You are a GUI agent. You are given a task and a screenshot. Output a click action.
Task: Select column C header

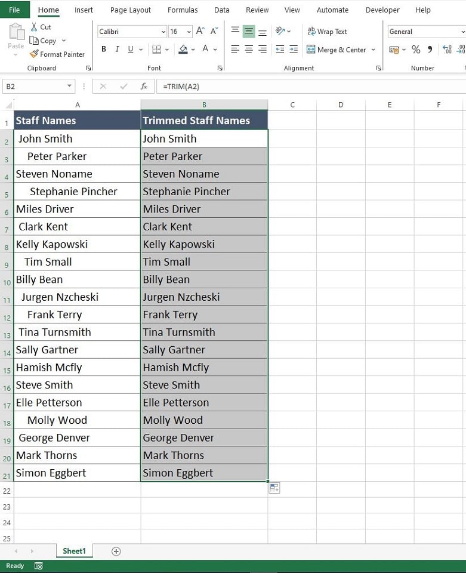click(x=292, y=105)
